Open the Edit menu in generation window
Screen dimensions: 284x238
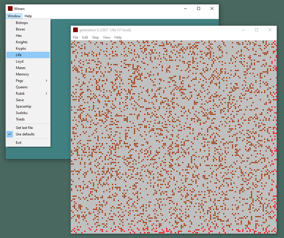(x=85, y=37)
